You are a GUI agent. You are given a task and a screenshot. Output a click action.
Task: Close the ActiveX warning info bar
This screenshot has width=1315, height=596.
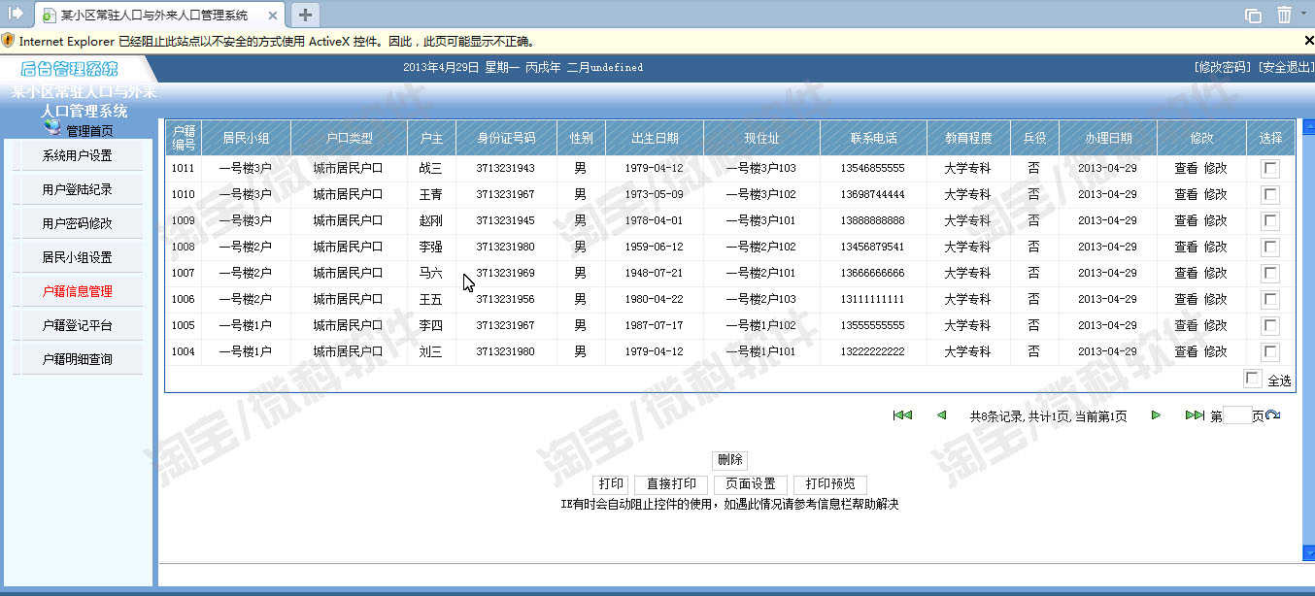point(1308,41)
